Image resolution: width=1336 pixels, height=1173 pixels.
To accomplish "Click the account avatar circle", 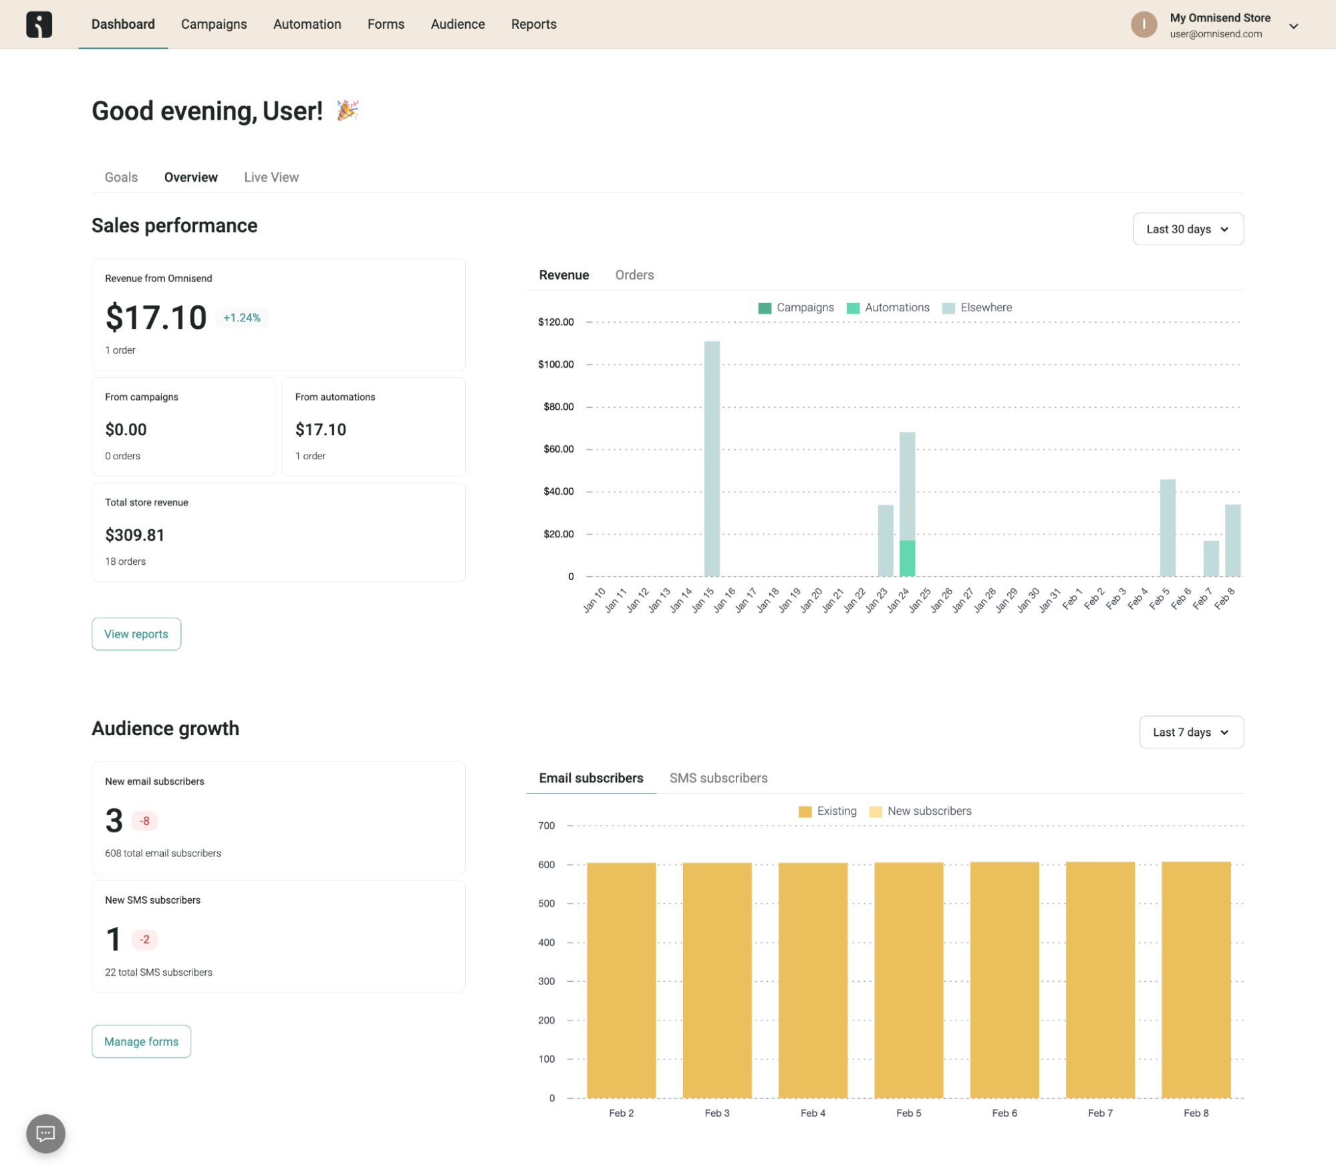I will pyautogui.click(x=1144, y=24).
